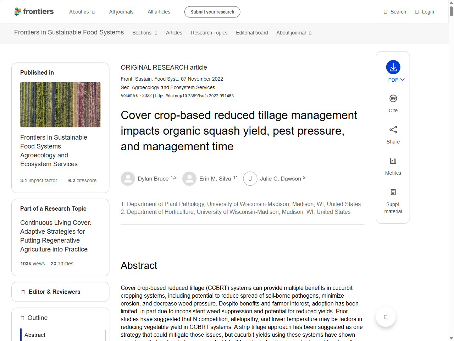Open the Editorial board page
454x341 pixels.
[252, 33]
